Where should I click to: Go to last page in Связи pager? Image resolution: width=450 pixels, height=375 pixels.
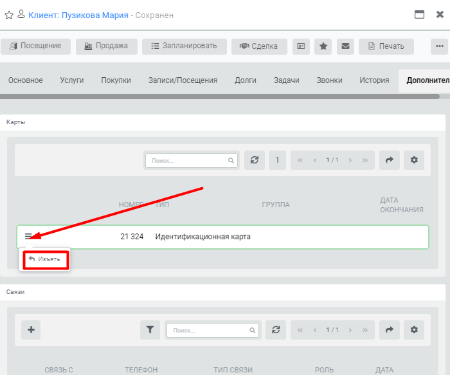point(365,330)
